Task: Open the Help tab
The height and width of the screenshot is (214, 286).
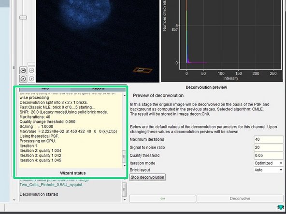Action: [x=45, y=89]
